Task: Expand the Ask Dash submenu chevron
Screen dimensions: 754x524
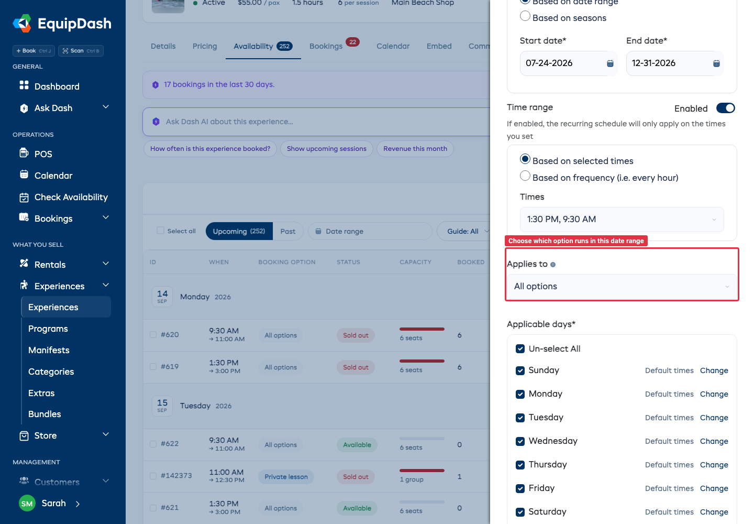Action: click(106, 107)
